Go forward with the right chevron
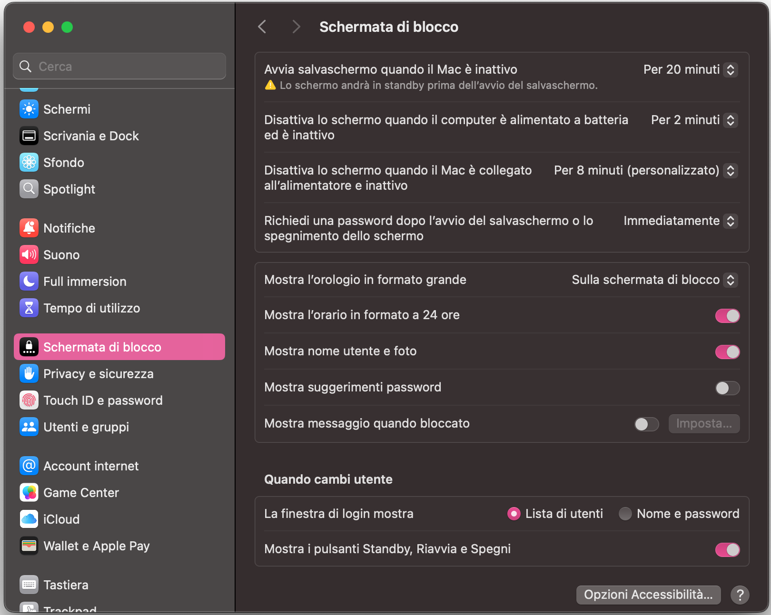The image size is (771, 615). 296,27
